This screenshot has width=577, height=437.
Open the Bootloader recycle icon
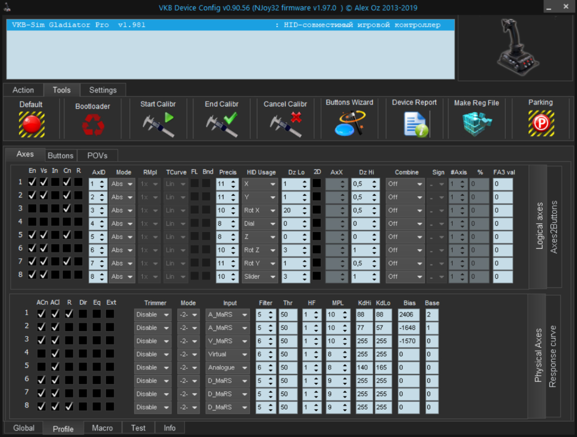[93, 125]
